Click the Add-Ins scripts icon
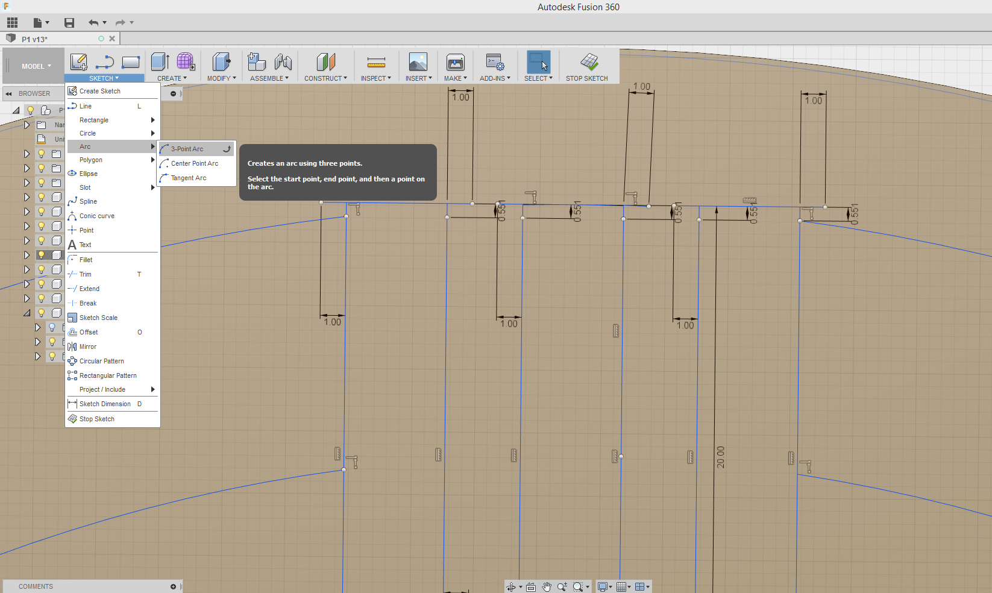 (495, 61)
